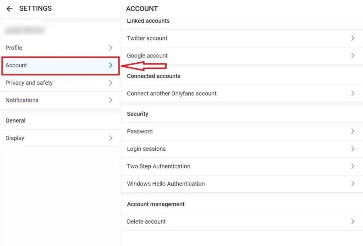363x246 pixels.
Task: Select the Account settings row
Action: pyautogui.click(x=60, y=66)
